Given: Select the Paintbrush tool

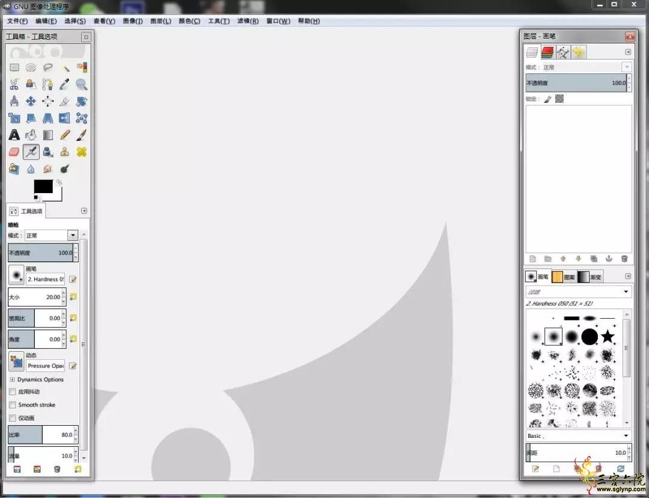Looking at the screenshot, I should click(82, 135).
